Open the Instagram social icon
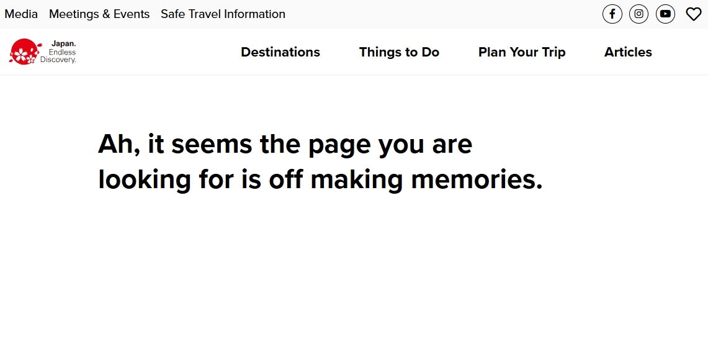The image size is (708, 362). [639, 14]
